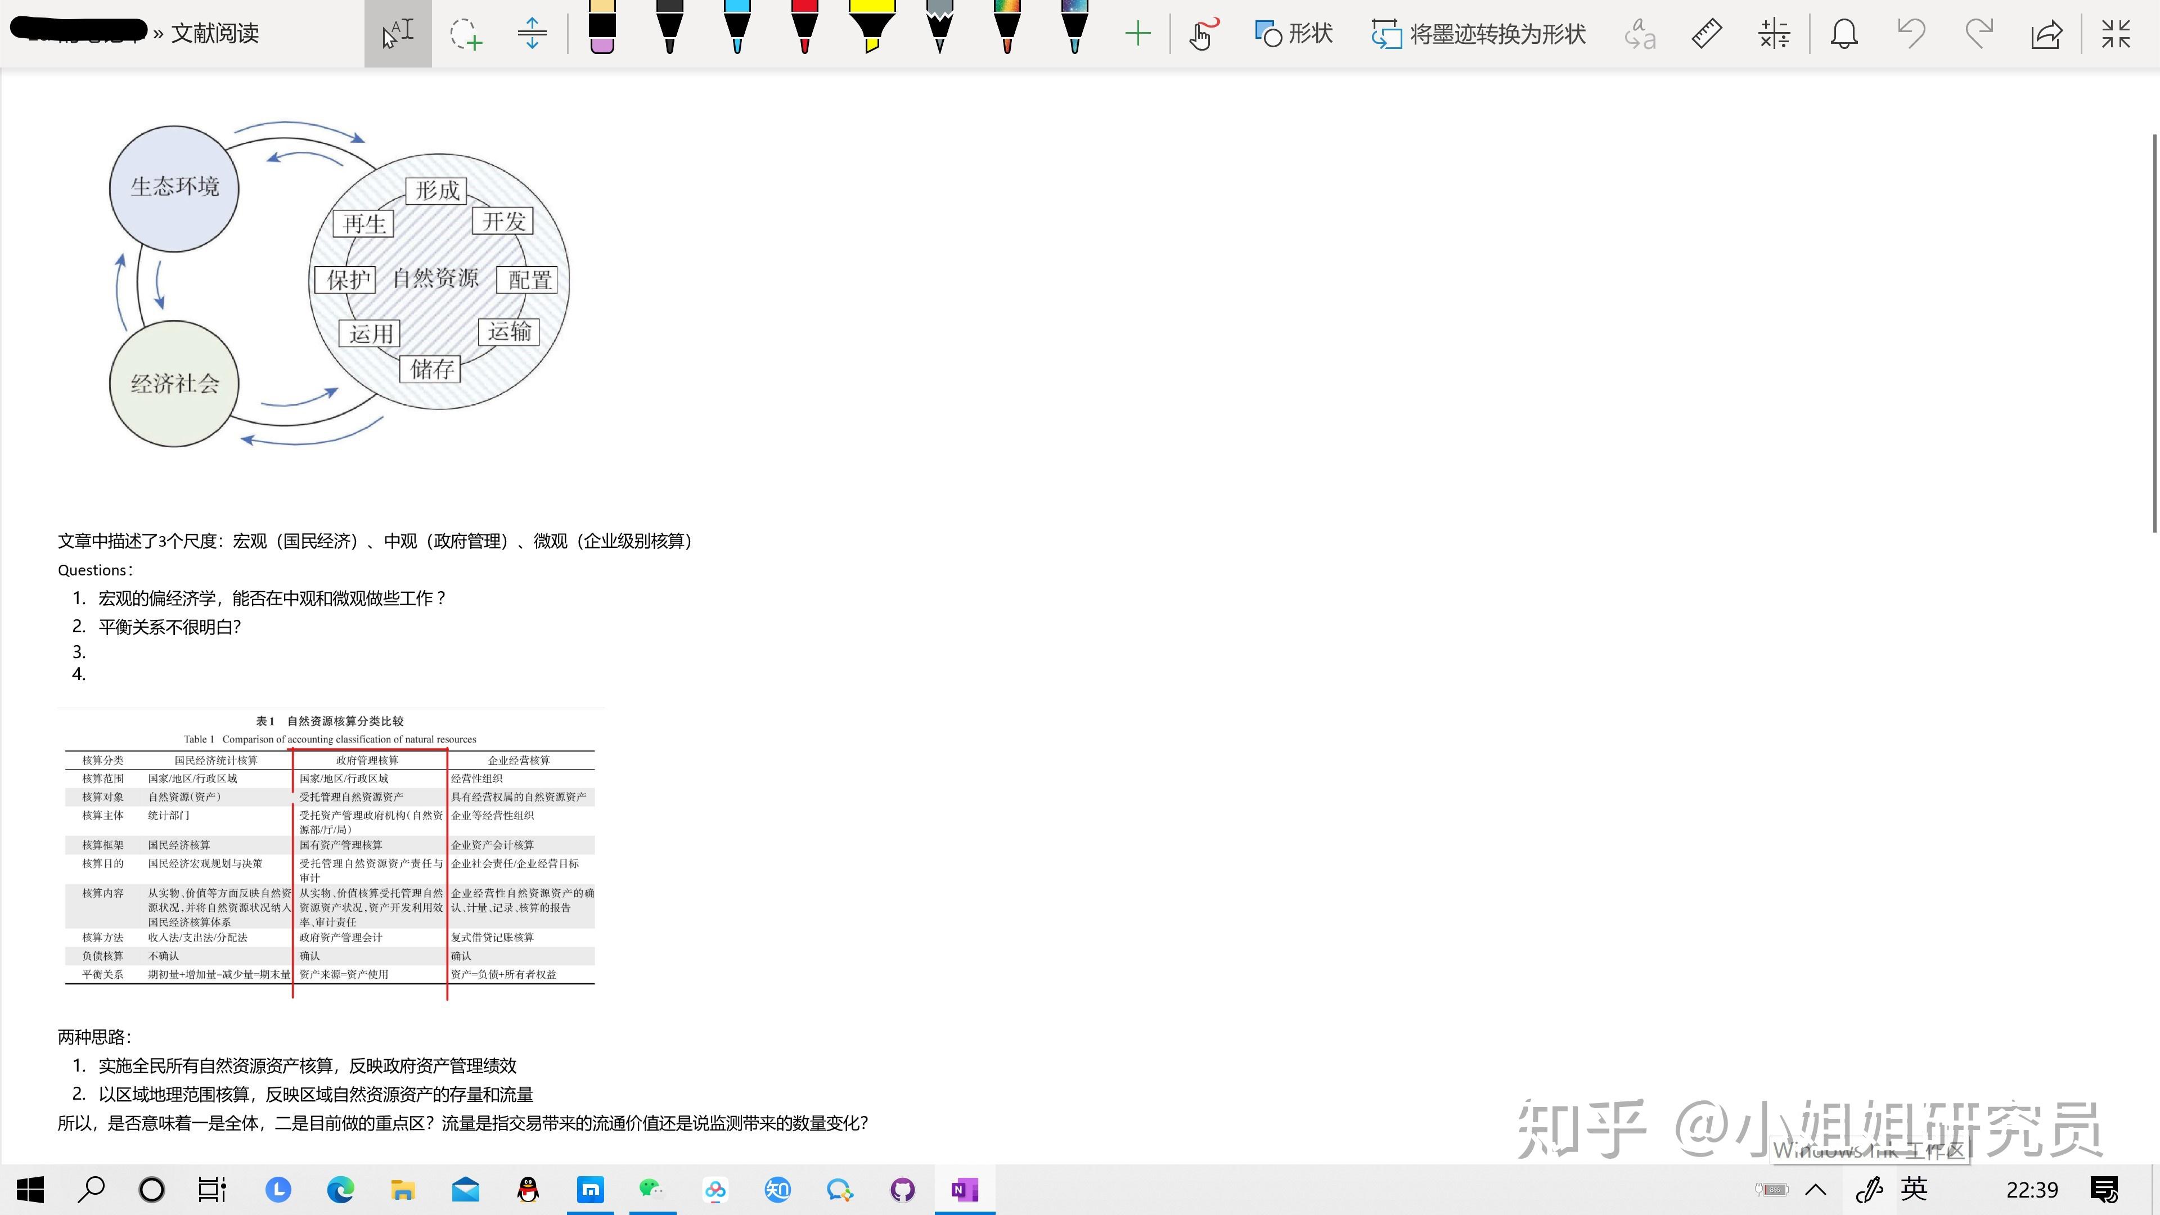The image size is (2160, 1215).
Task: Toggle draw with touch mode
Action: click(x=1201, y=34)
